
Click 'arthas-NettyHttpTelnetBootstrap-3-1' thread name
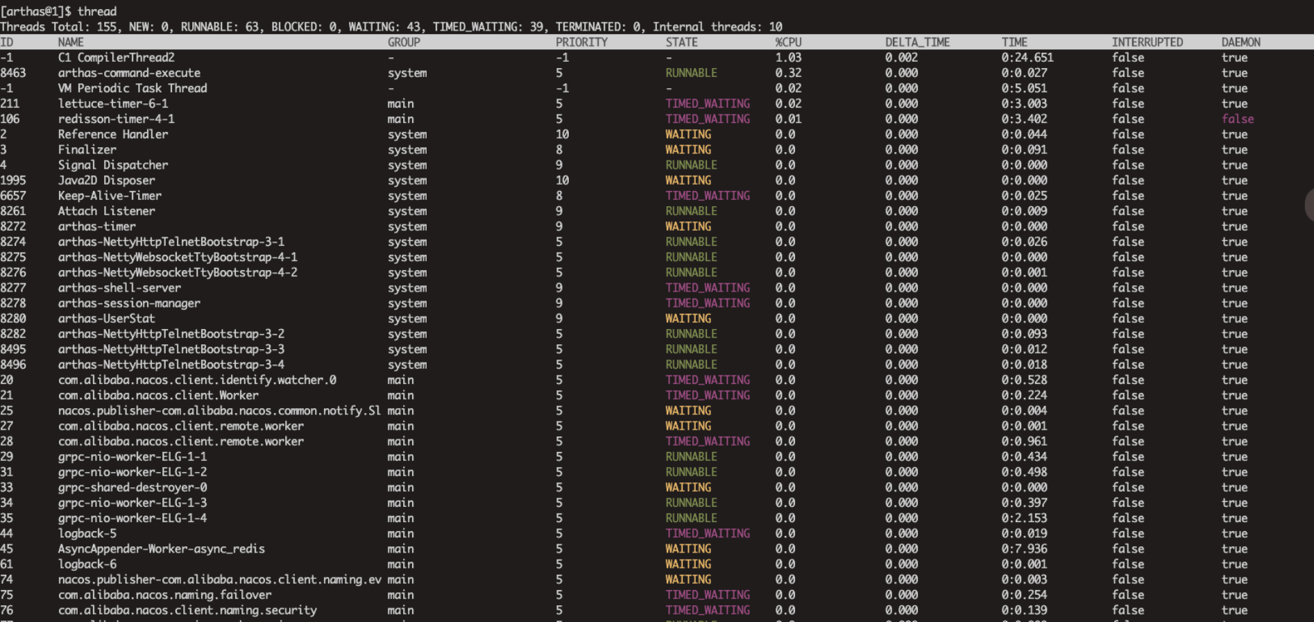pos(171,242)
